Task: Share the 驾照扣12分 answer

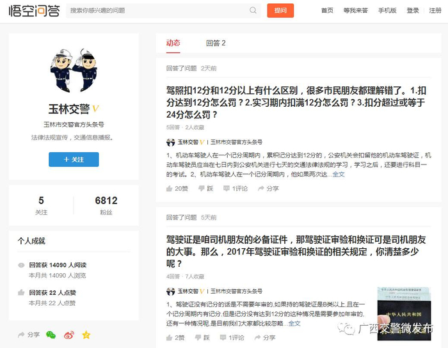Action: point(268,189)
